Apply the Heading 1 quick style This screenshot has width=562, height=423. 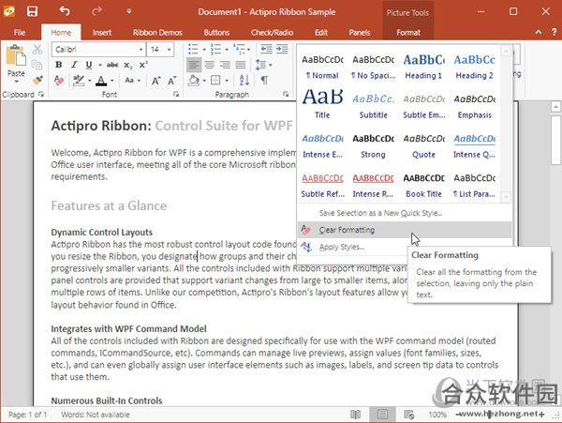[x=423, y=67]
